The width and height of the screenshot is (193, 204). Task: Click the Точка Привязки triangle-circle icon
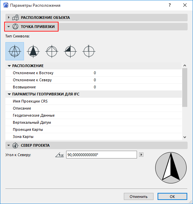coord(16,27)
